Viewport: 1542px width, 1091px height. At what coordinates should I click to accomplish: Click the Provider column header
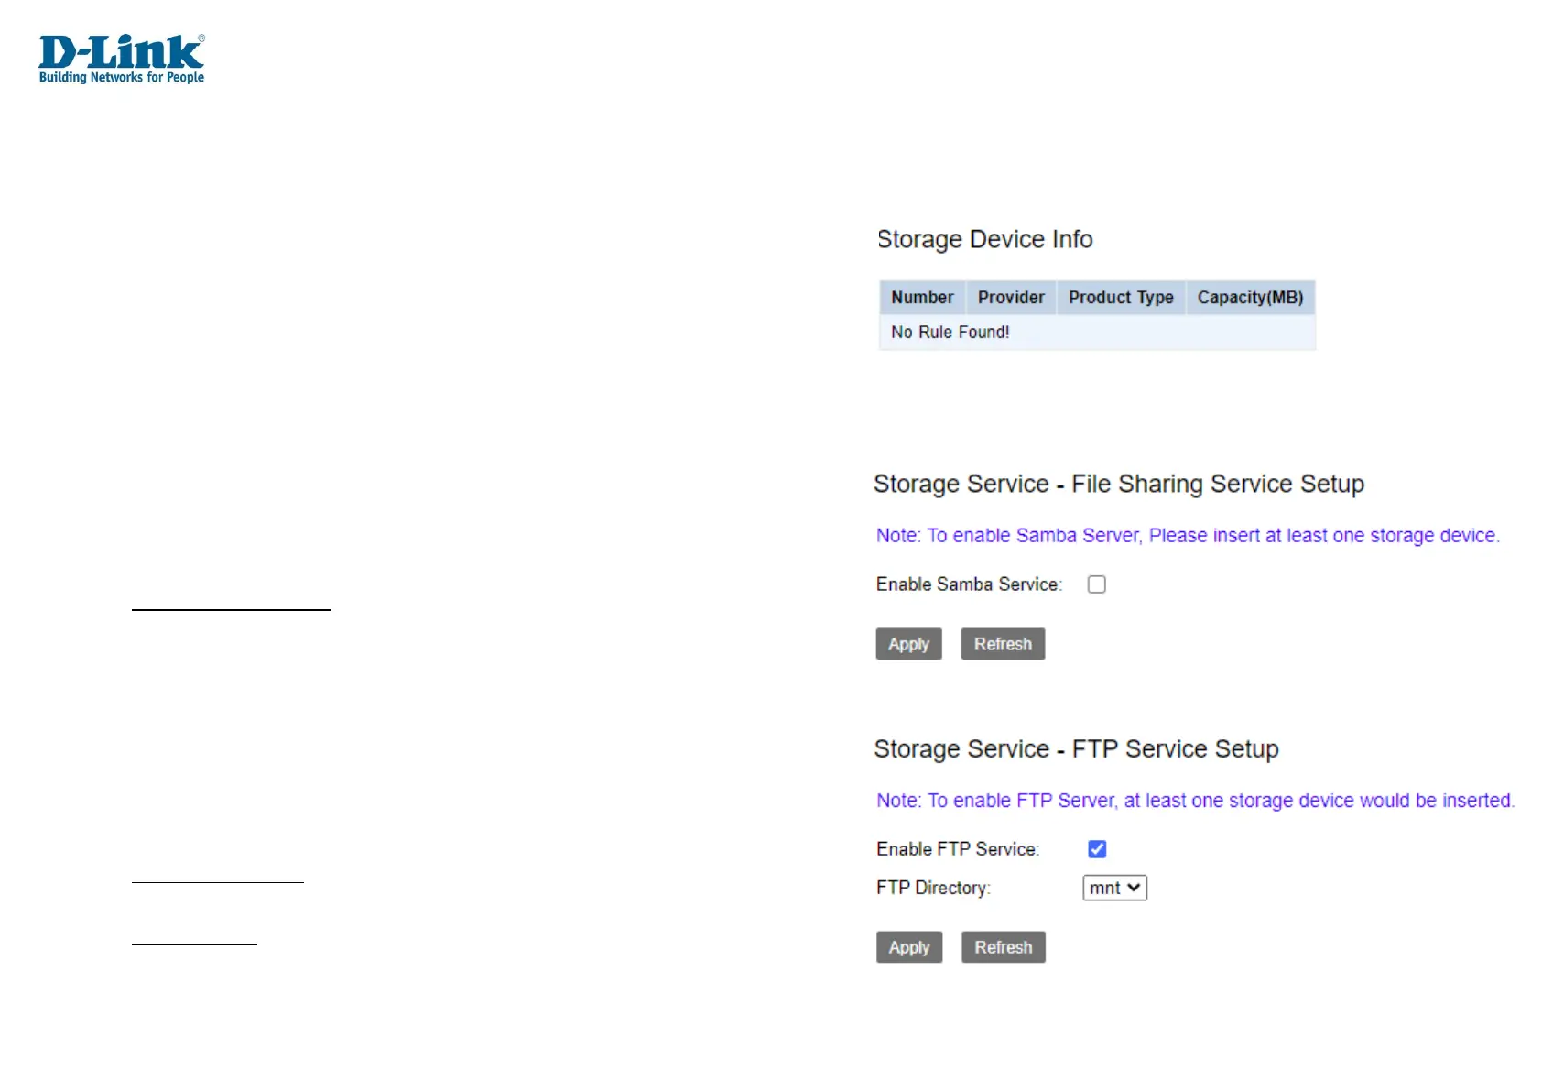[x=1011, y=298]
